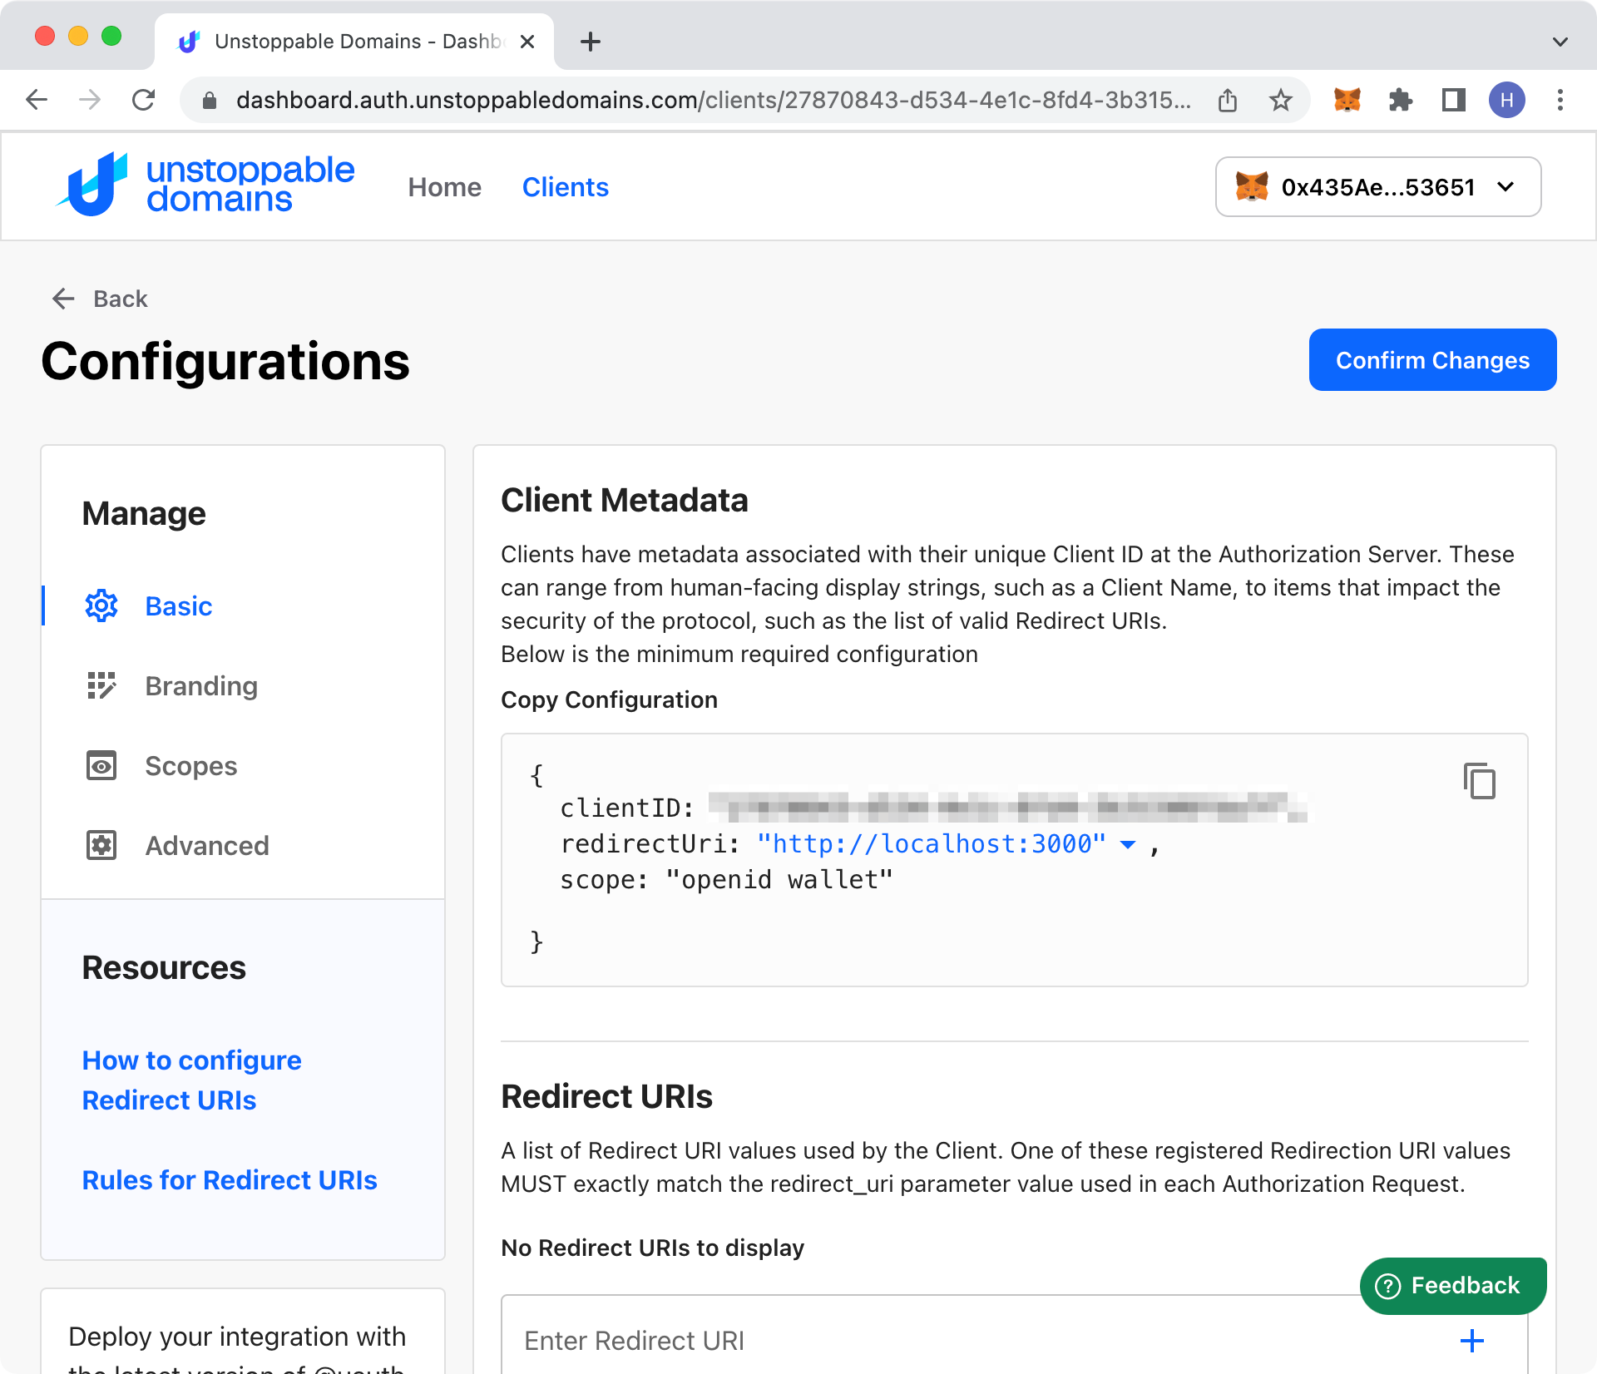Click the Feedback button
The width and height of the screenshot is (1597, 1374).
(x=1452, y=1285)
